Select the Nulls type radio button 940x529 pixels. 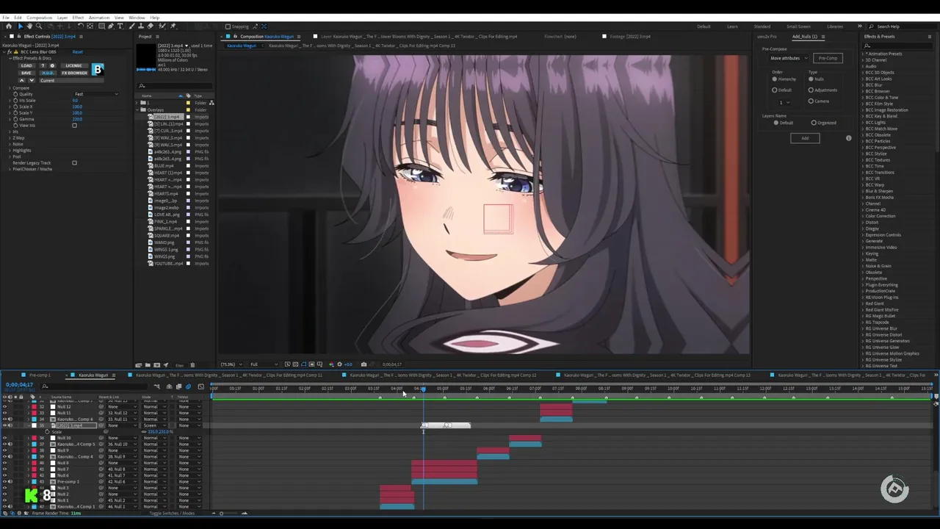pos(811,79)
